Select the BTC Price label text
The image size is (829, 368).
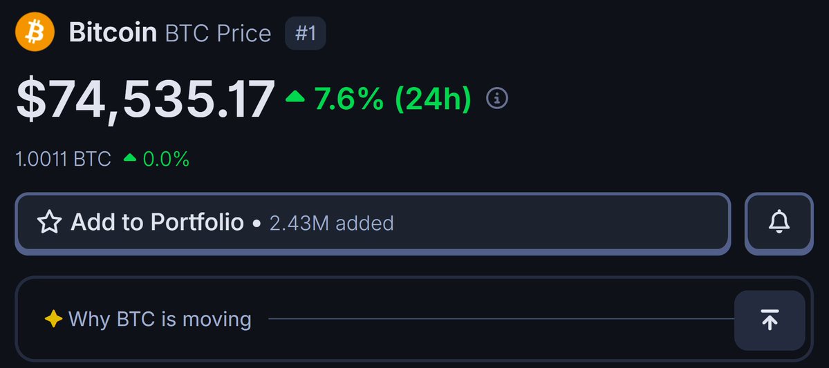click(218, 33)
